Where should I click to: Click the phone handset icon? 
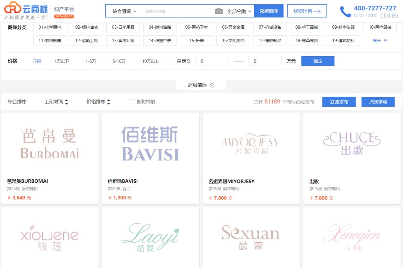tap(345, 12)
